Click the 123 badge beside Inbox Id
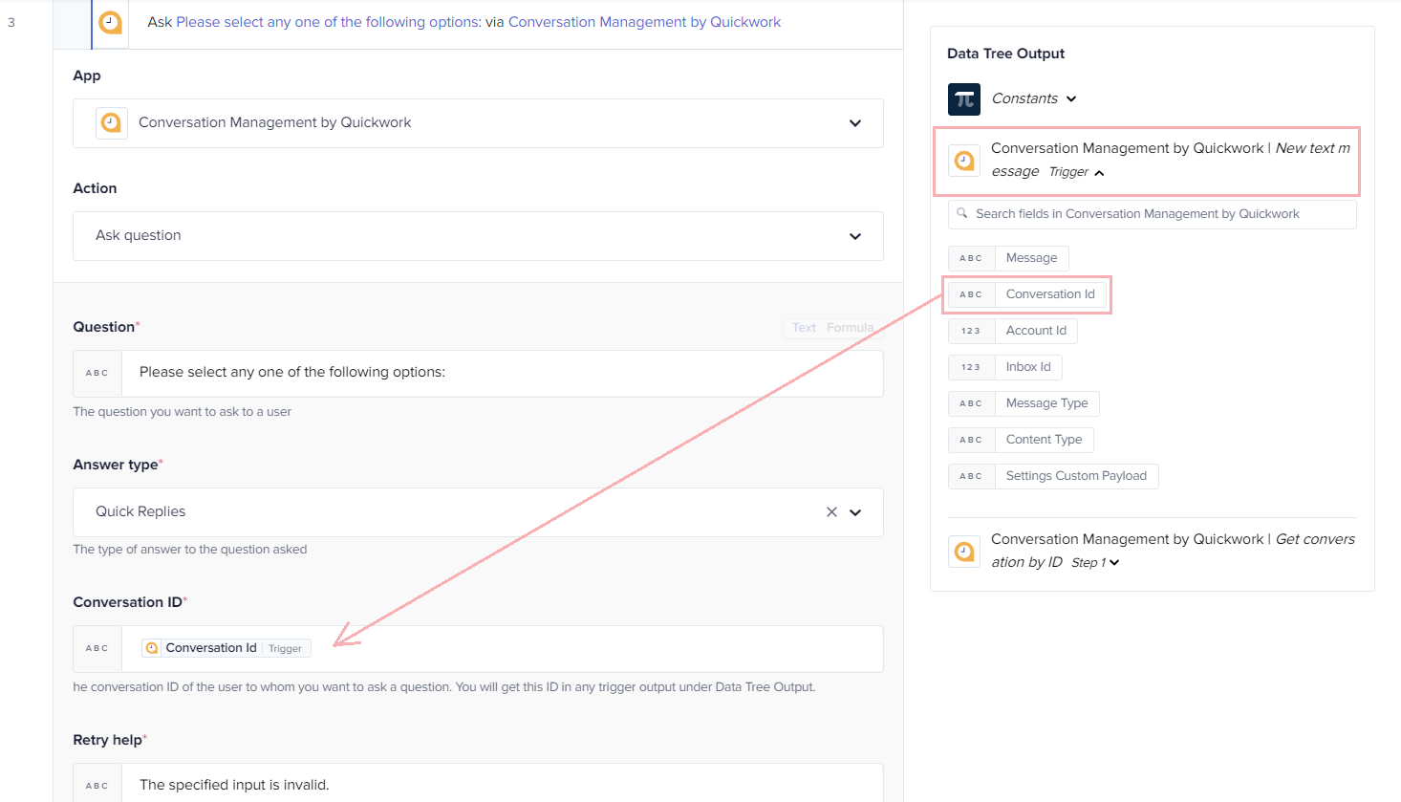 coord(971,367)
